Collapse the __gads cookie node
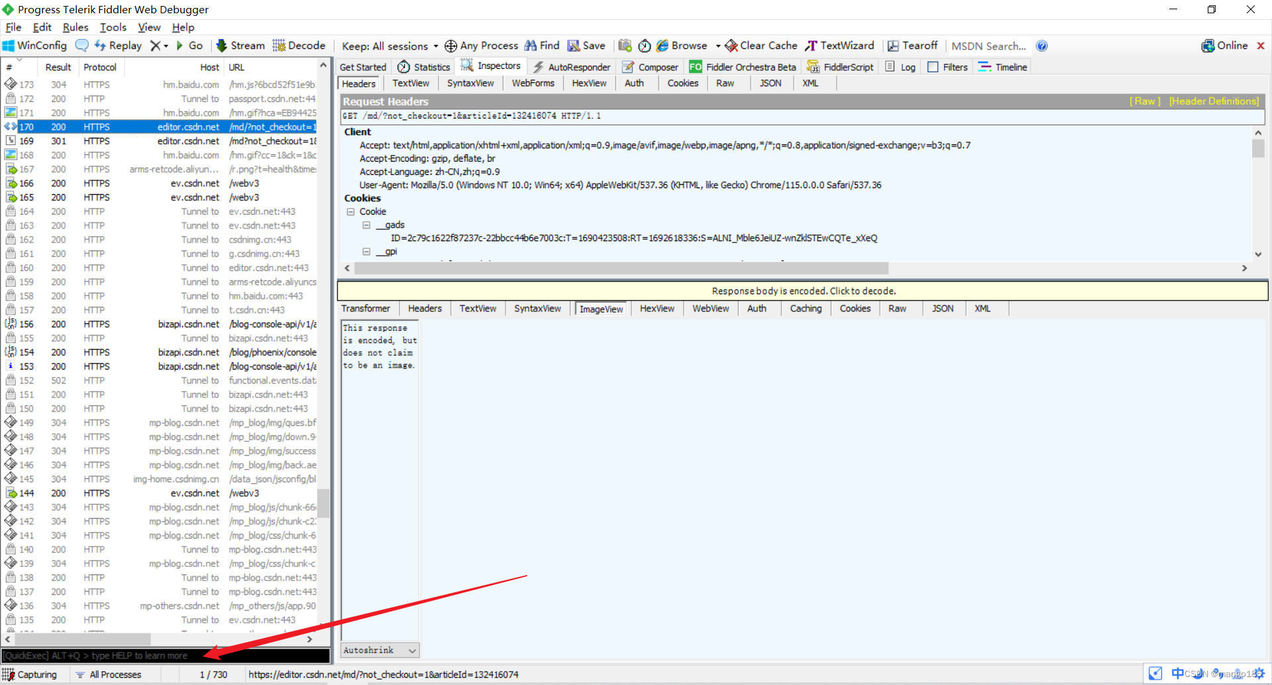The height and width of the screenshot is (685, 1272). [366, 225]
